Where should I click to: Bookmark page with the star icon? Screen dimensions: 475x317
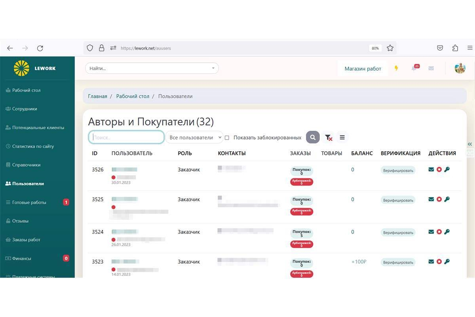pyautogui.click(x=390, y=48)
